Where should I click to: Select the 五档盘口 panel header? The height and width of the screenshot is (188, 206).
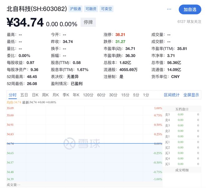182,109
